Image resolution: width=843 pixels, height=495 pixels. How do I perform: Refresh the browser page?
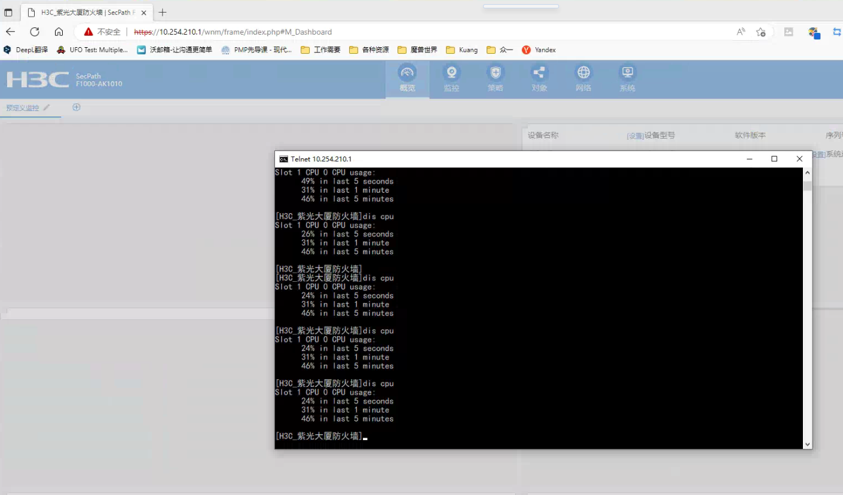35,32
